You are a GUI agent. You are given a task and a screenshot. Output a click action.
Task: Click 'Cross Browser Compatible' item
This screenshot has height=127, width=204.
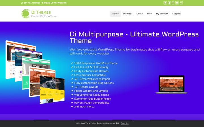point(88,75)
